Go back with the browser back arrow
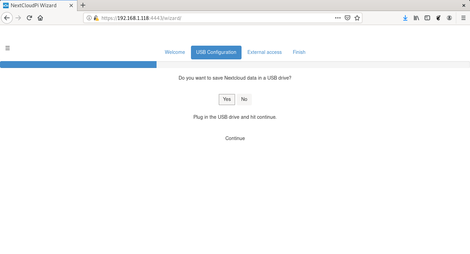Image resolution: width=470 pixels, height=254 pixels. click(7, 18)
